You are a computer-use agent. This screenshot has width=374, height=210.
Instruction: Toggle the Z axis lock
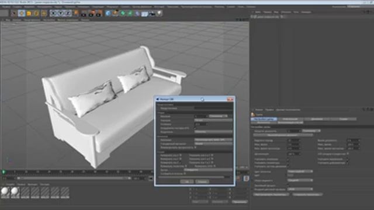(x=68, y=13)
